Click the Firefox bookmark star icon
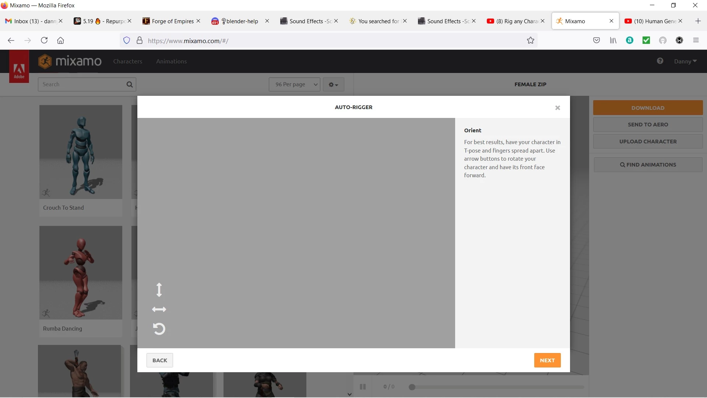This screenshot has height=398, width=707. 530,41
